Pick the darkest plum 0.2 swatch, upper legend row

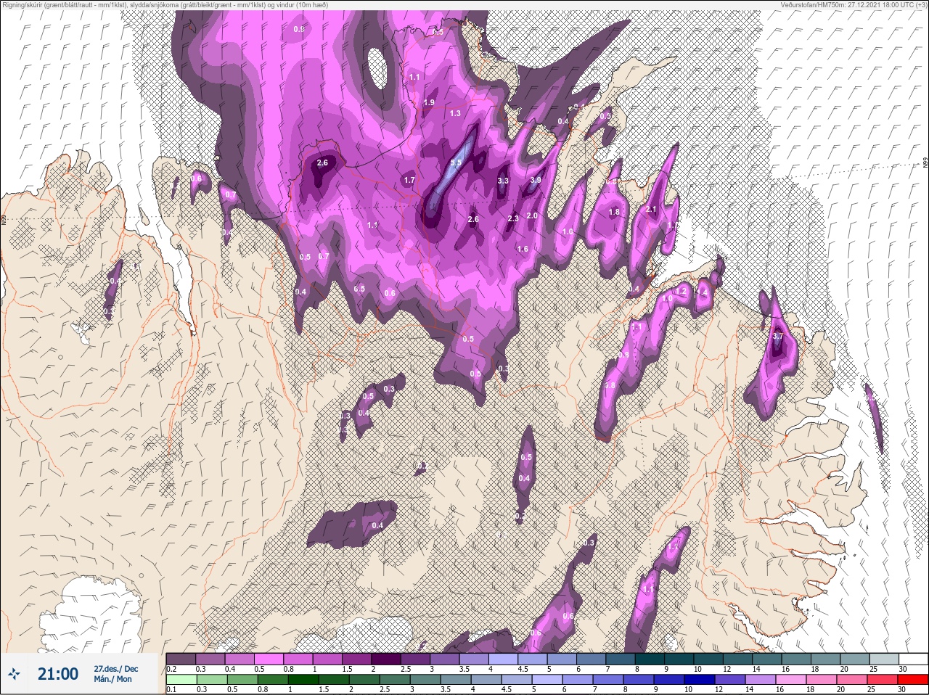(181, 659)
